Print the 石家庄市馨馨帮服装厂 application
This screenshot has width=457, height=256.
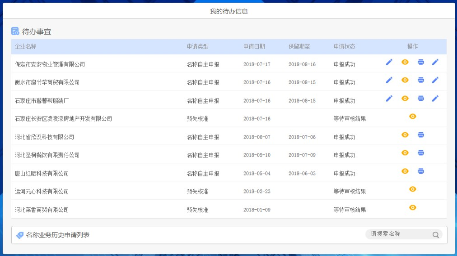tap(421, 99)
